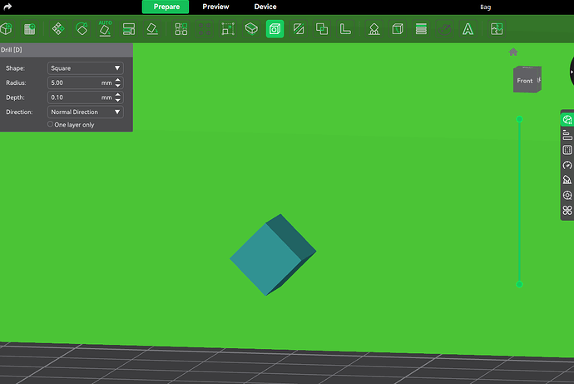This screenshot has width=574, height=384.
Task: Click the four-loop clover sidebar icon
Action: (x=567, y=210)
